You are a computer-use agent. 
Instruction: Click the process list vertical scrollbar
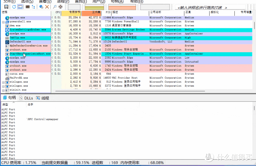[x=254, y=26]
